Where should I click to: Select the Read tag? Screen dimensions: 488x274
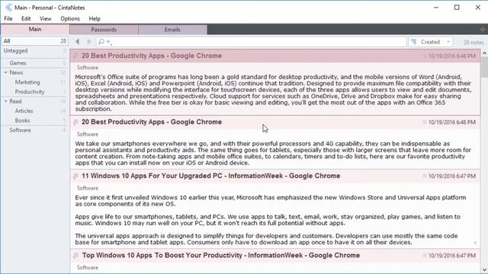[x=15, y=101]
